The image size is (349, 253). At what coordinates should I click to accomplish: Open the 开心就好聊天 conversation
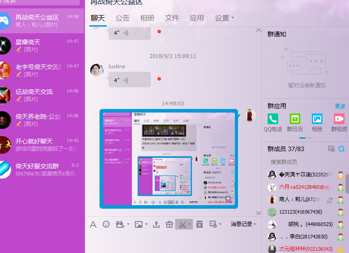(42, 145)
